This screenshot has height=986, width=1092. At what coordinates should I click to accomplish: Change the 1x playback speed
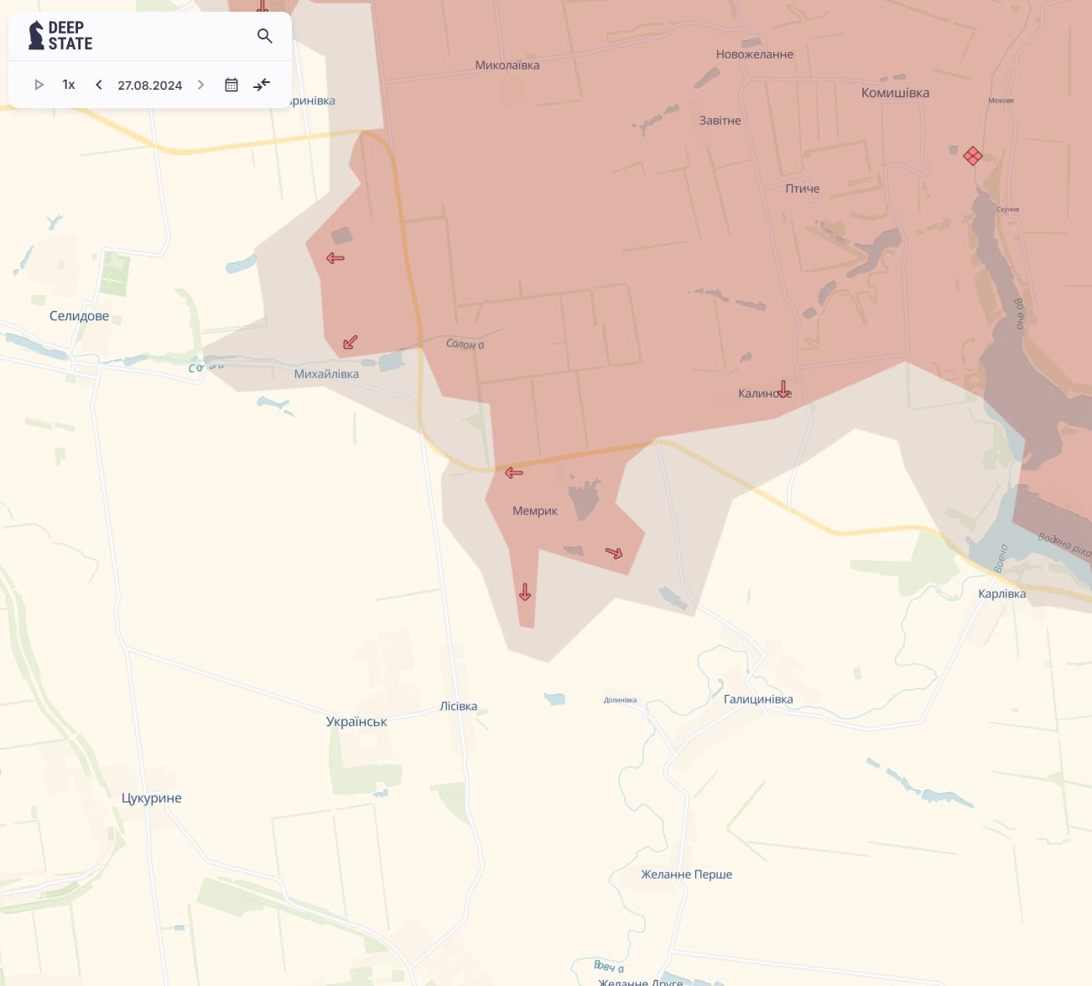click(69, 85)
